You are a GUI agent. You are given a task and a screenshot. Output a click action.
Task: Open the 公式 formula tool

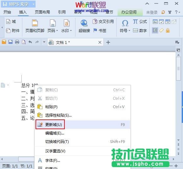click(140, 22)
